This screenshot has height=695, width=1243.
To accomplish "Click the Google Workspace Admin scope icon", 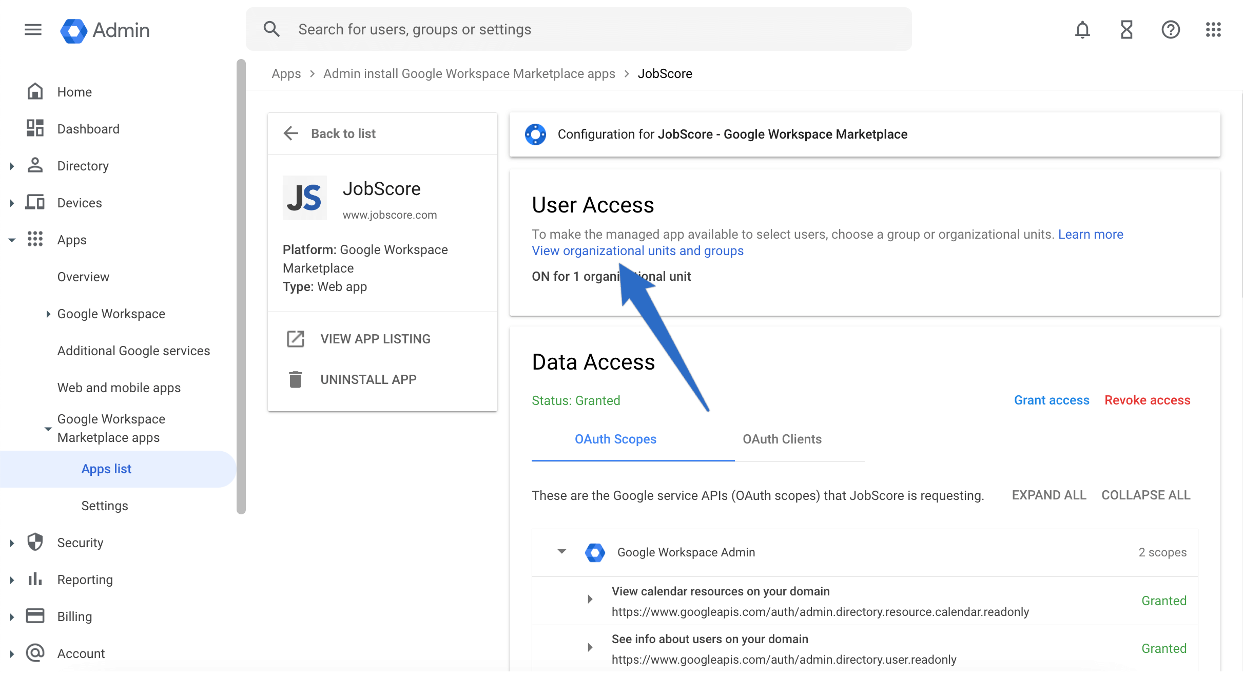I will point(595,553).
